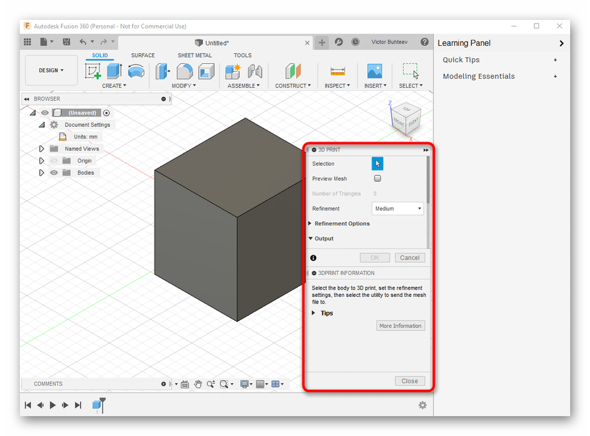
Task: Toggle visibility eye of Bodies folder
Action: (x=54, y=173)
